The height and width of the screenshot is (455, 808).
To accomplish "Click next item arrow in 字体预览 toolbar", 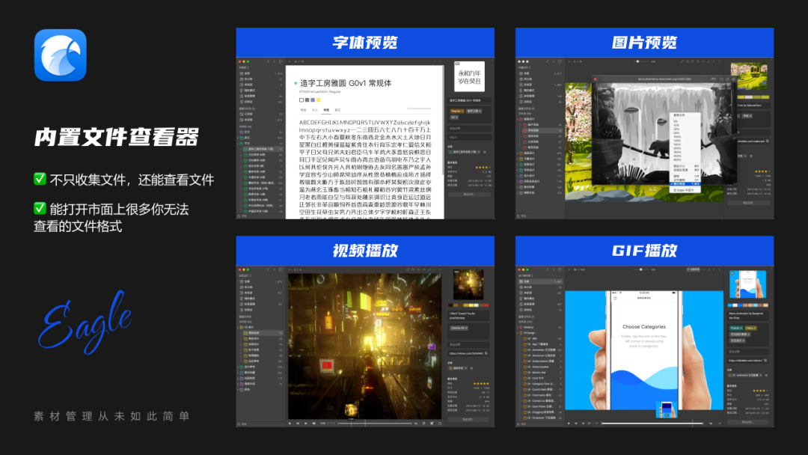I will click(440, 61).
